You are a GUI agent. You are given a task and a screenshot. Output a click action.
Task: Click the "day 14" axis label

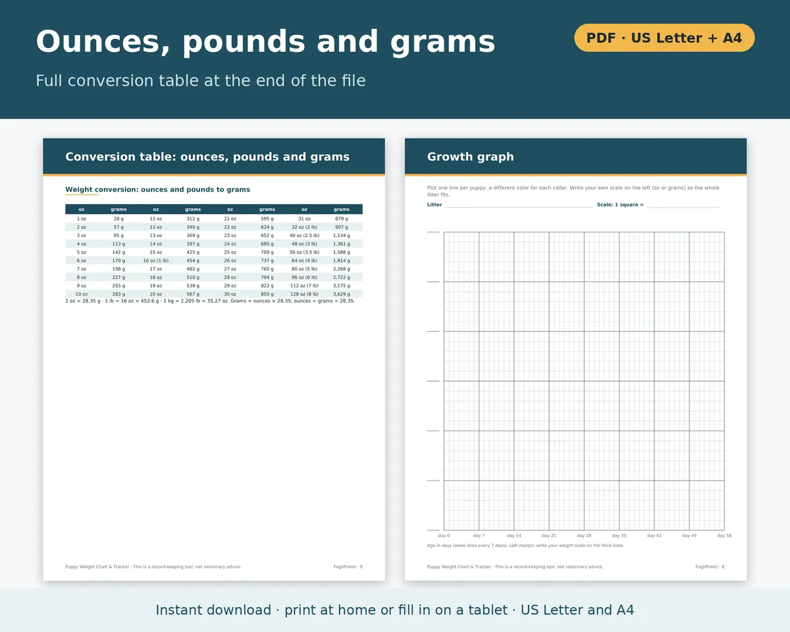pos(514,536)
